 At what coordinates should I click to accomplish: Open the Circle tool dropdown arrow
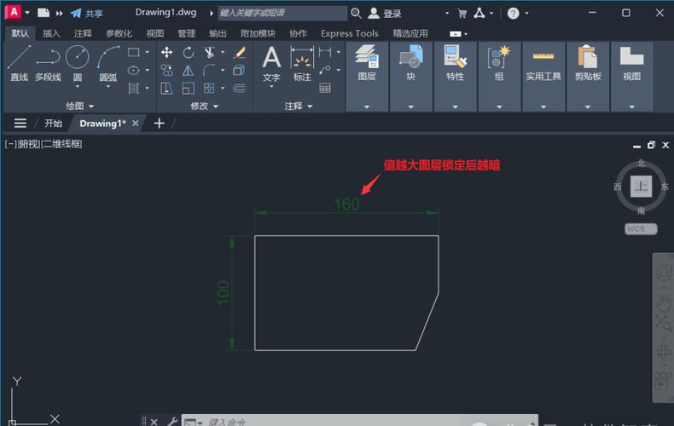click(78, 86)
